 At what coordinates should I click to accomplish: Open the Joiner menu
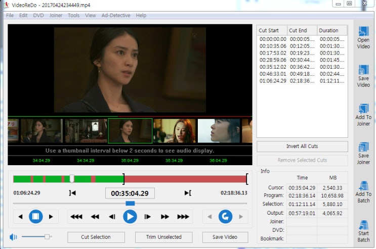(56, 15)
